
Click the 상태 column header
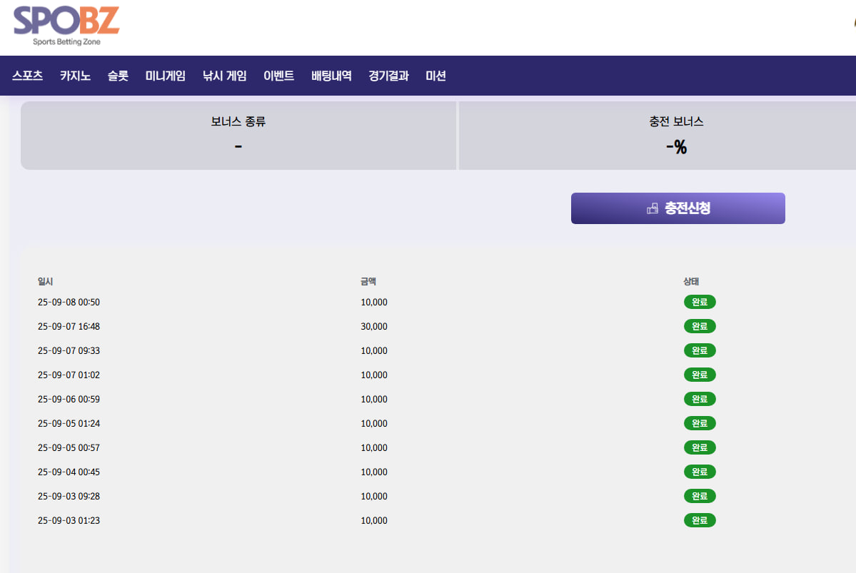tap(690, 282)
